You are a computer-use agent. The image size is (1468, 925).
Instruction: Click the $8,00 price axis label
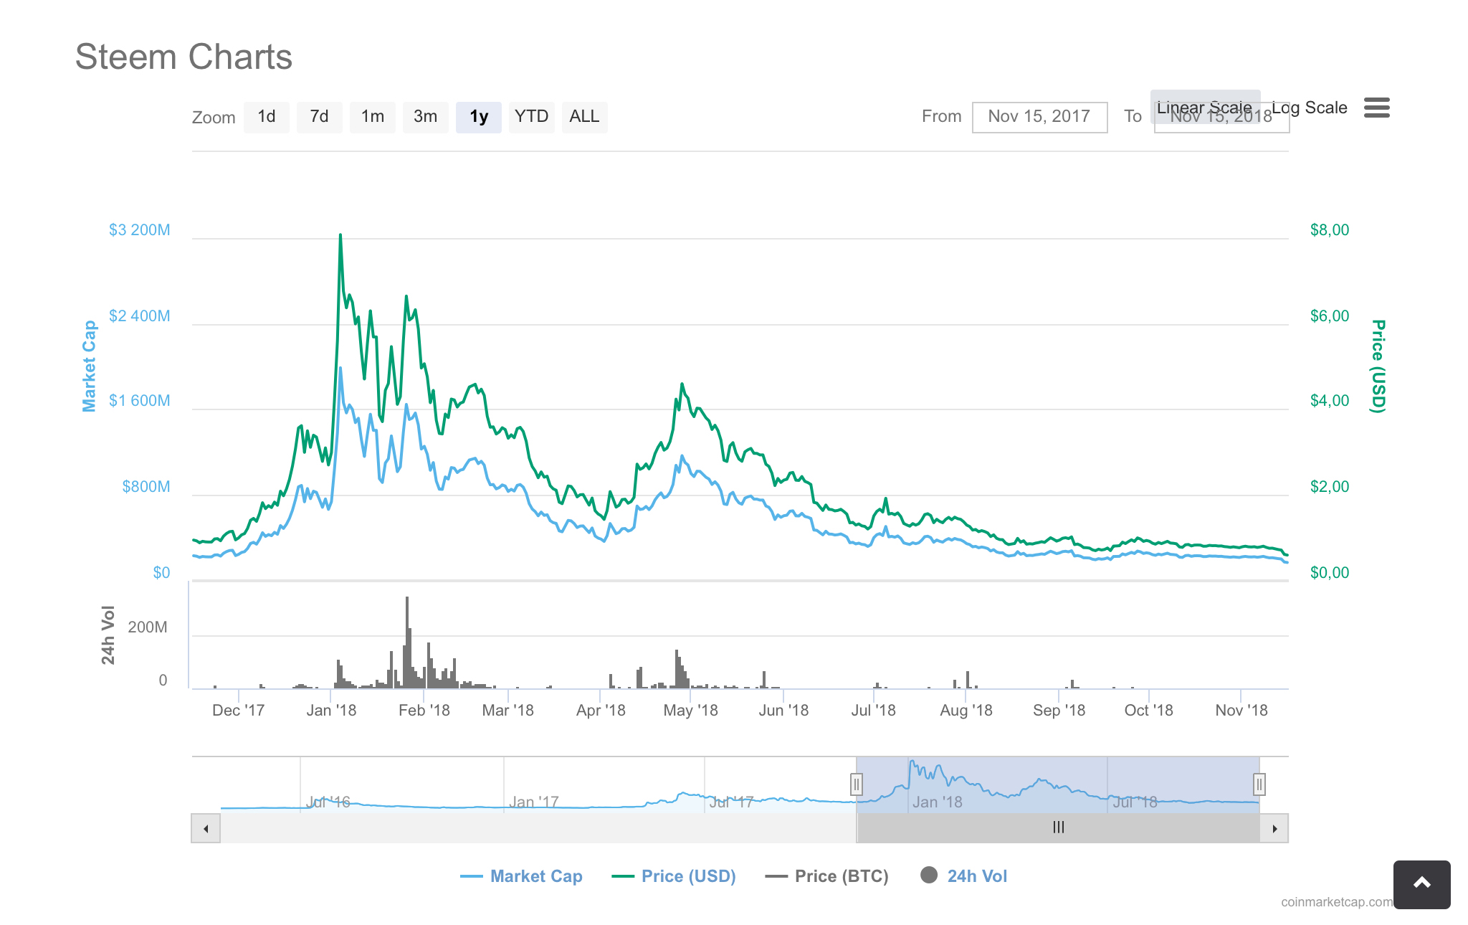[x=1330, y=230]
